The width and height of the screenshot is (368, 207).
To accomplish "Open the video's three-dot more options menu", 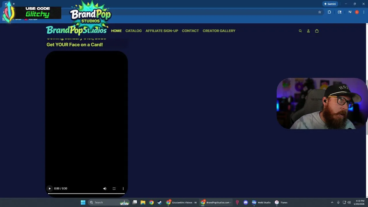I will pyautogui.click(x=123, y=189).
